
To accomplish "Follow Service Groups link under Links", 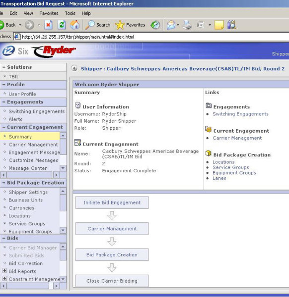I will tap(231, 167).
